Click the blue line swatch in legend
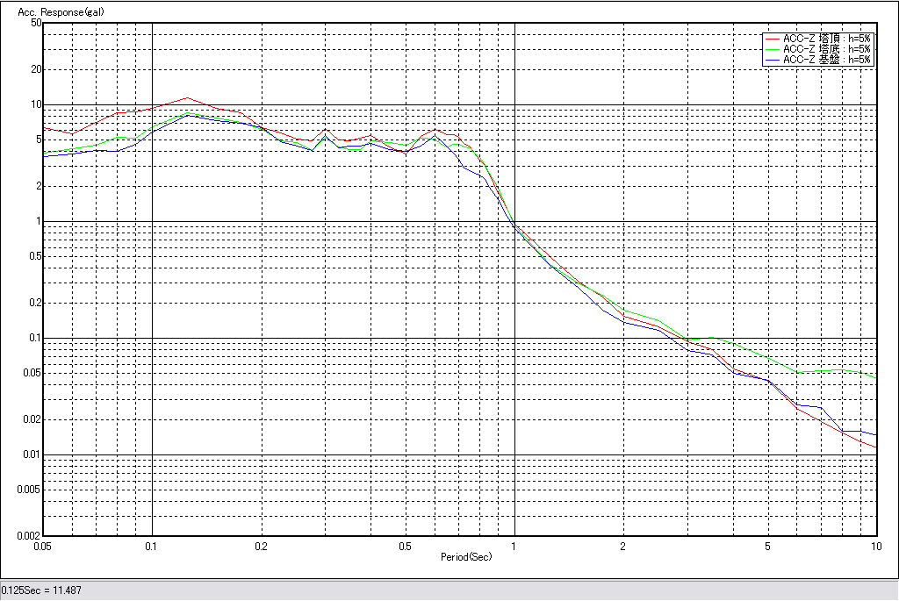The image size is (899, 601). click(x=773, y=60)
